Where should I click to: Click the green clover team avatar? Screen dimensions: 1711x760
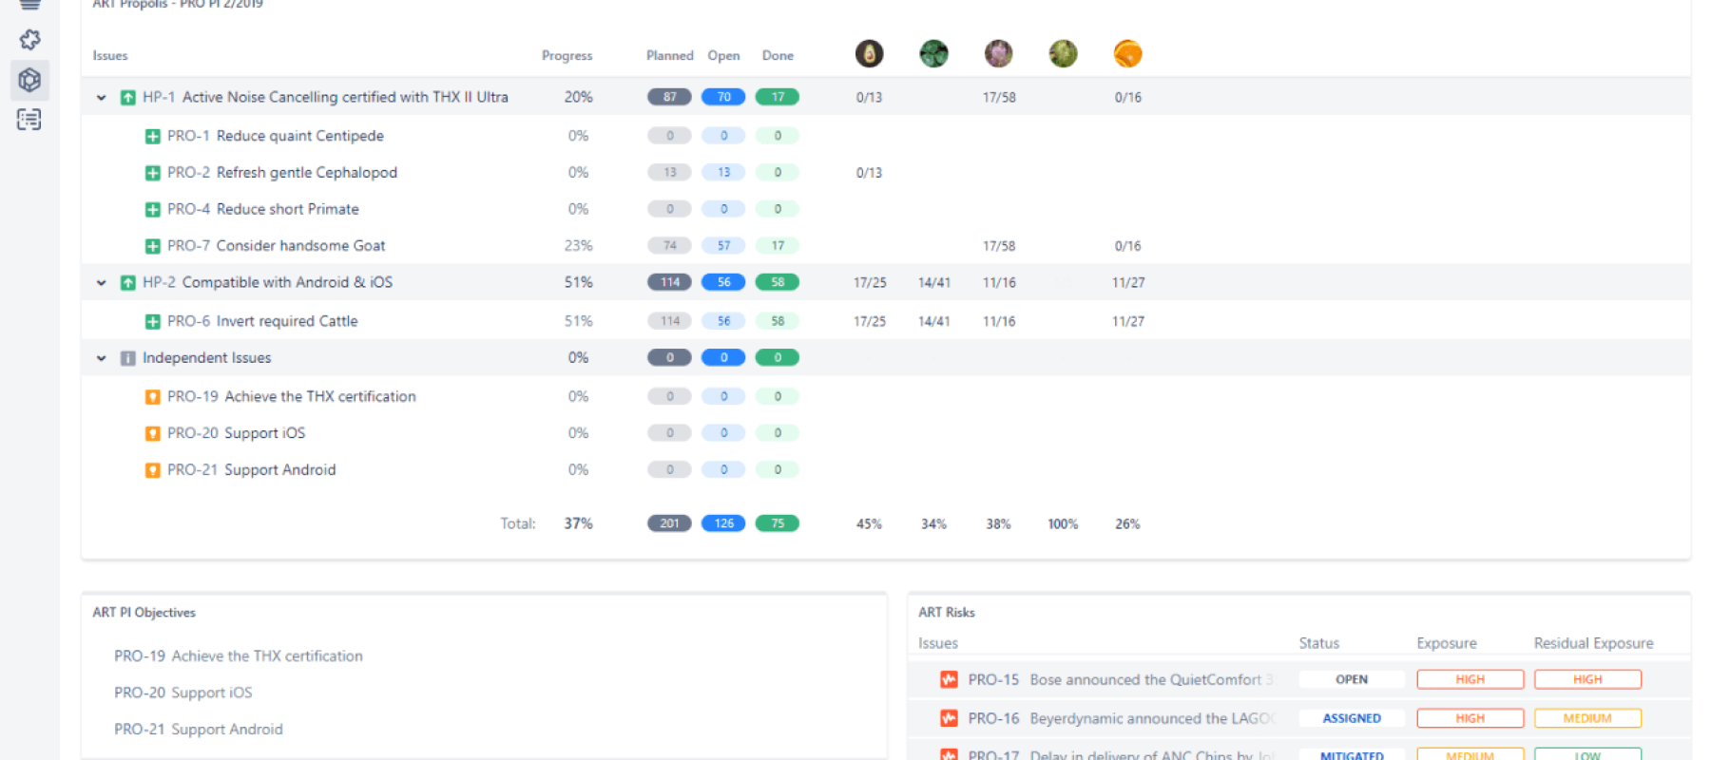click(933, 54)
